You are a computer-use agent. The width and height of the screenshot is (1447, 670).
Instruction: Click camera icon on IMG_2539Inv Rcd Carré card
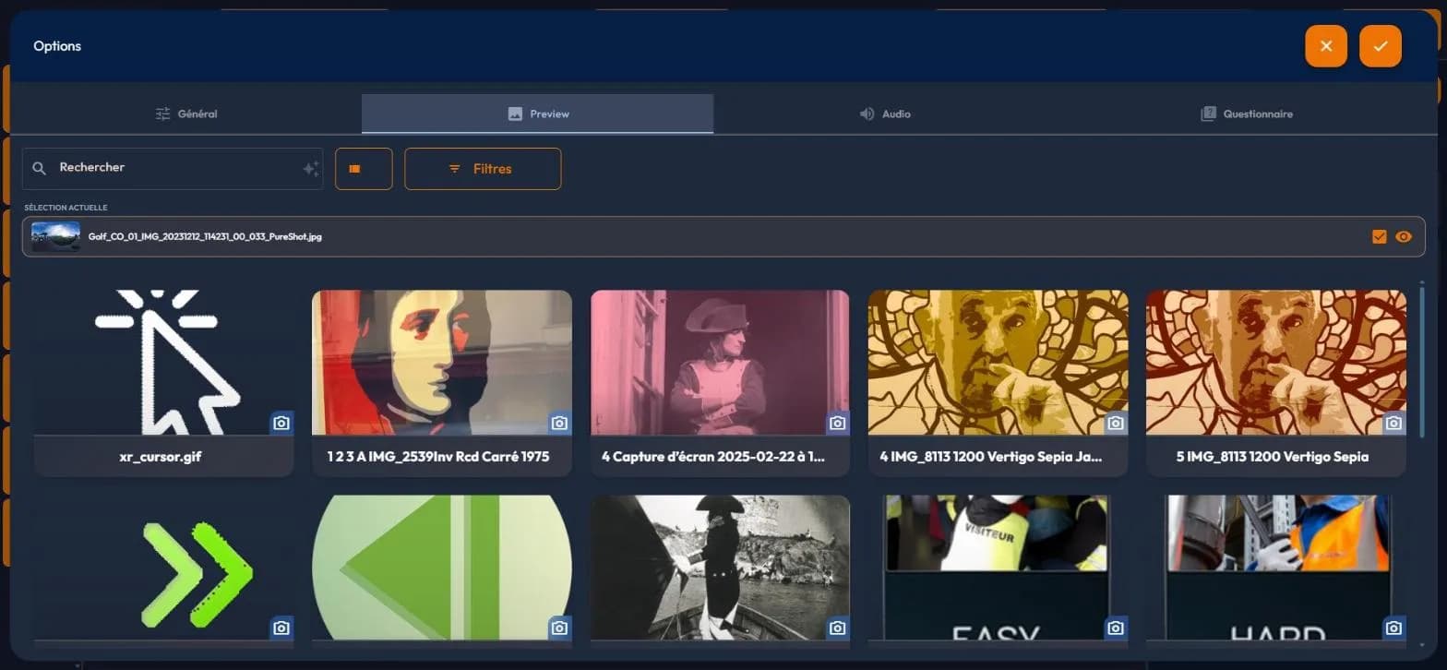click(x=559, y=423)
